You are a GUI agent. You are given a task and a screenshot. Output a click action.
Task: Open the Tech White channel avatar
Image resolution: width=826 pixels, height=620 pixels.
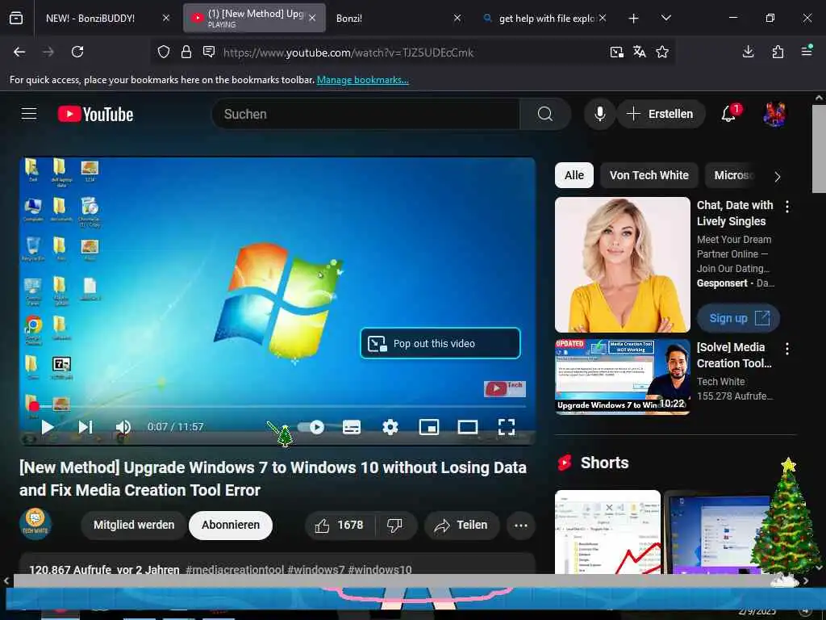click(x=35, y=523)
